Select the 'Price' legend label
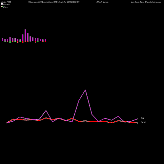The image size is (164, 164). click(5, 7)
